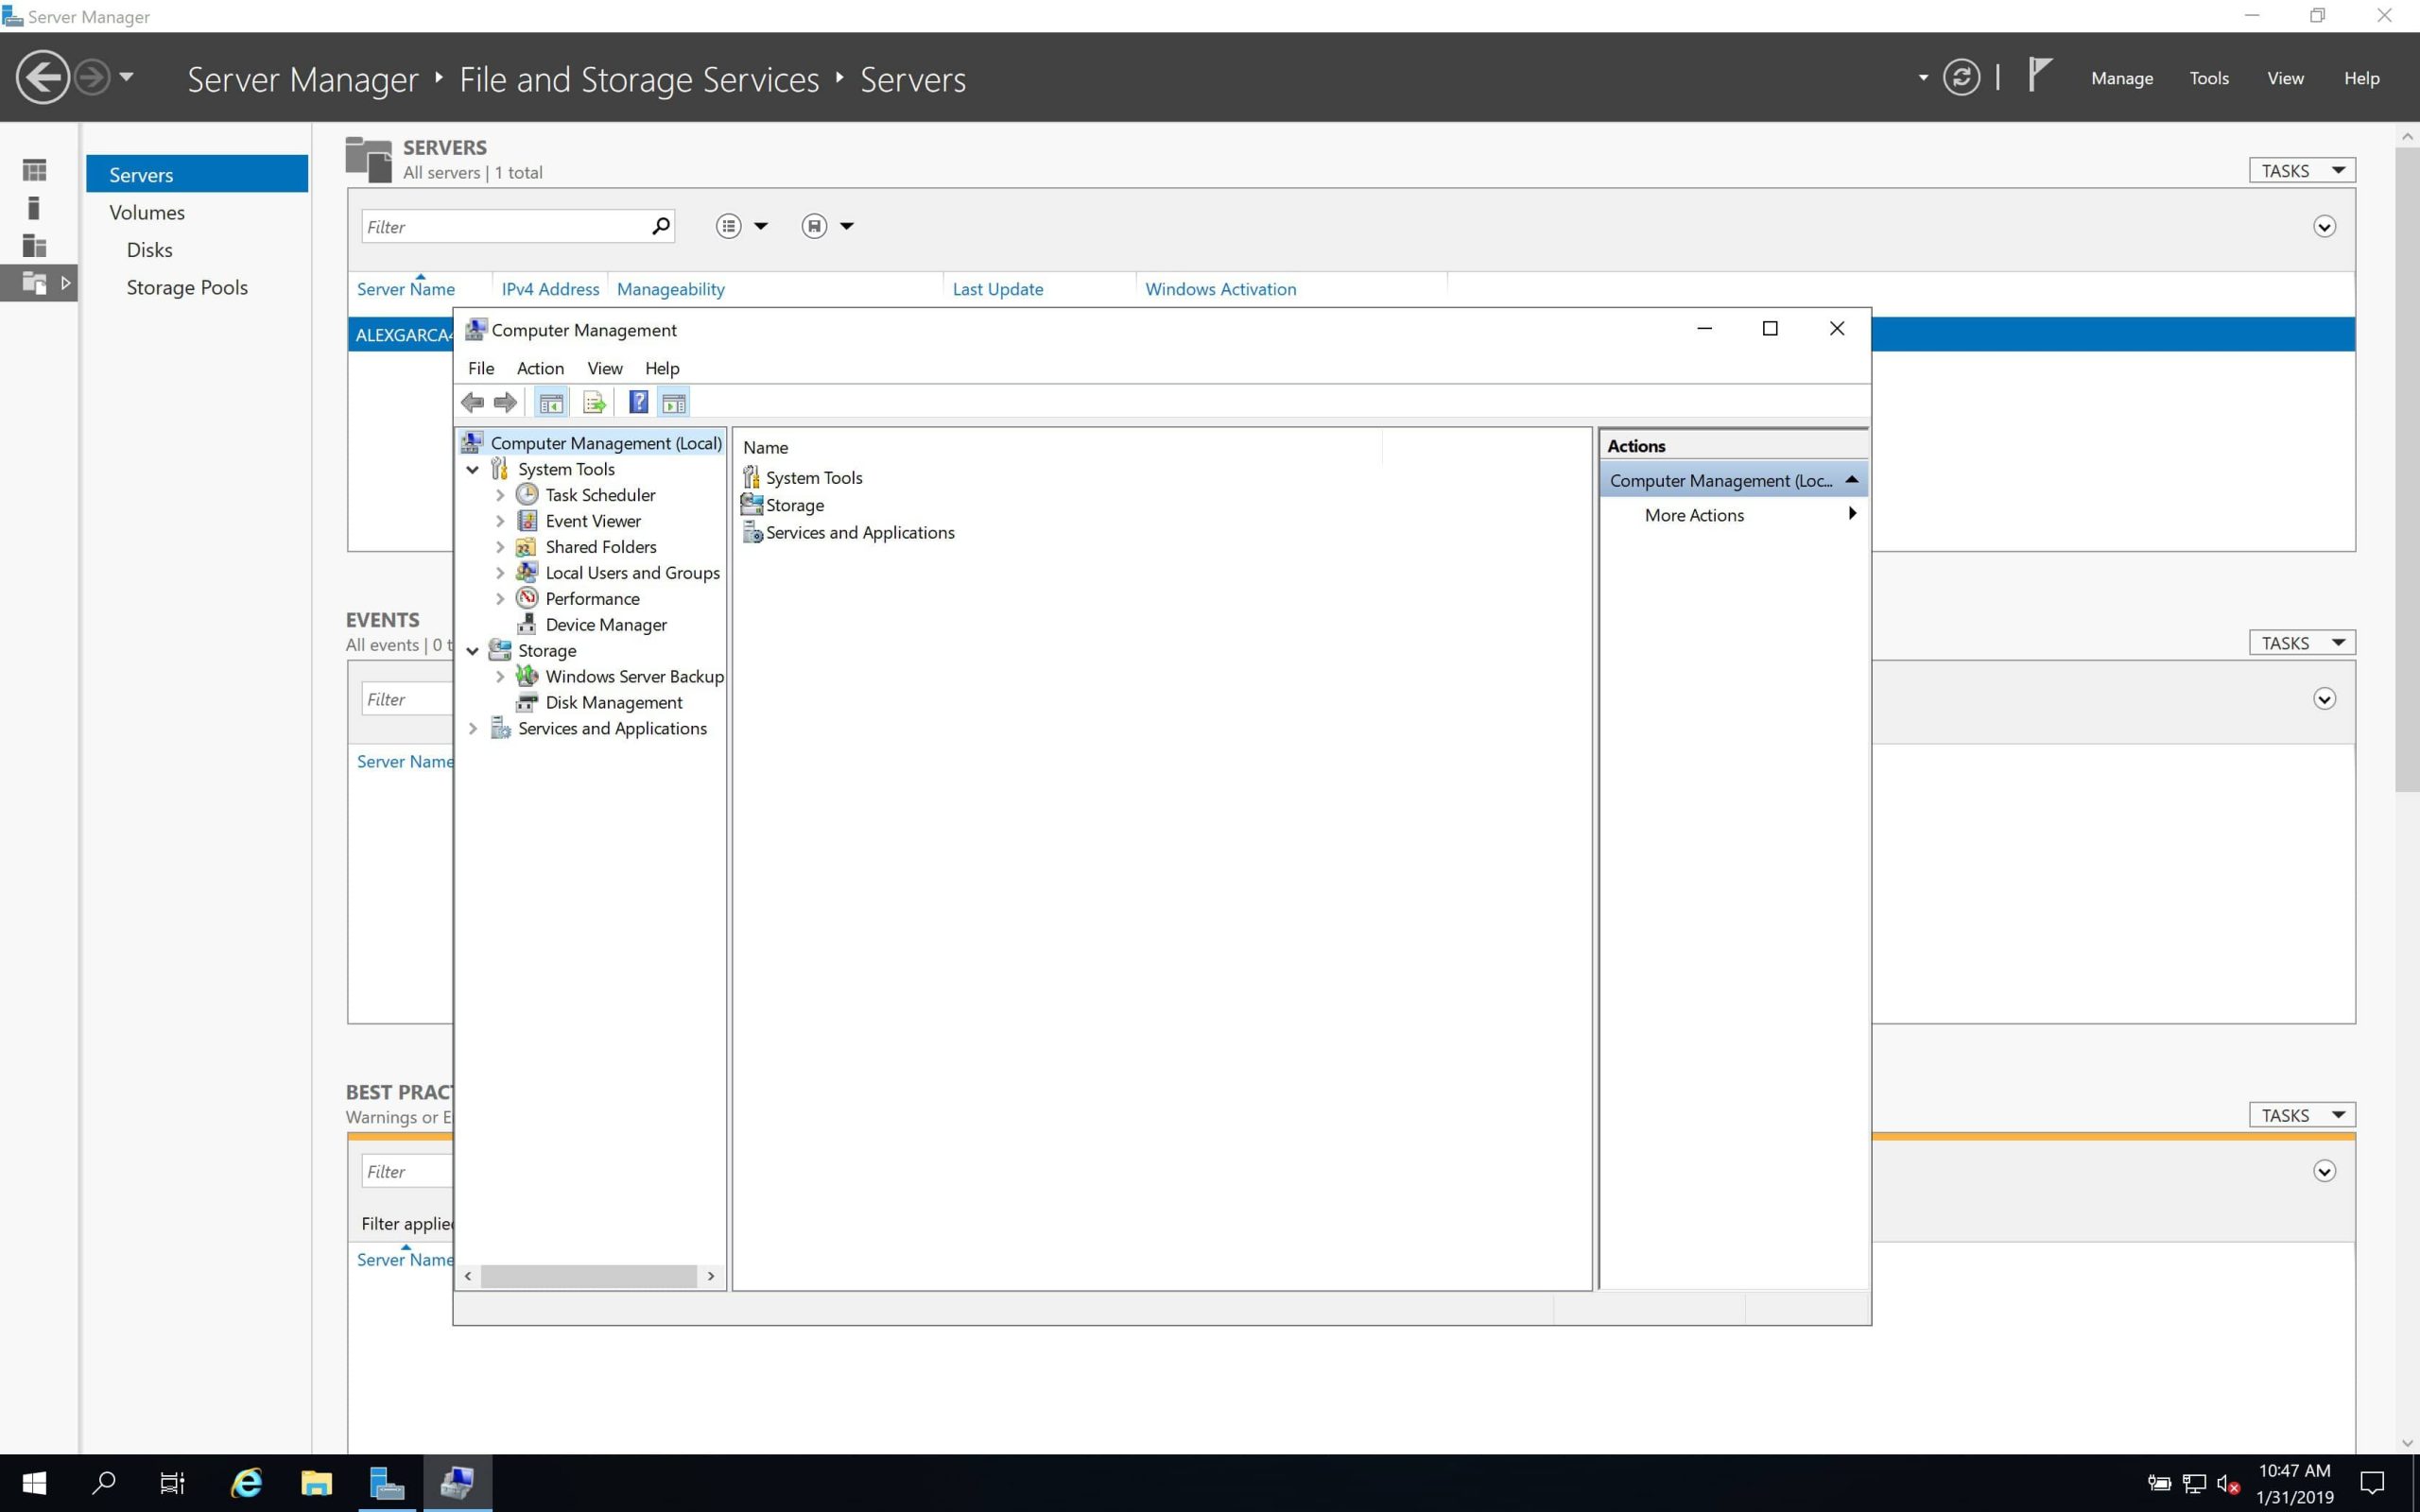Expand Services and Applications tree node

[473, 729]
